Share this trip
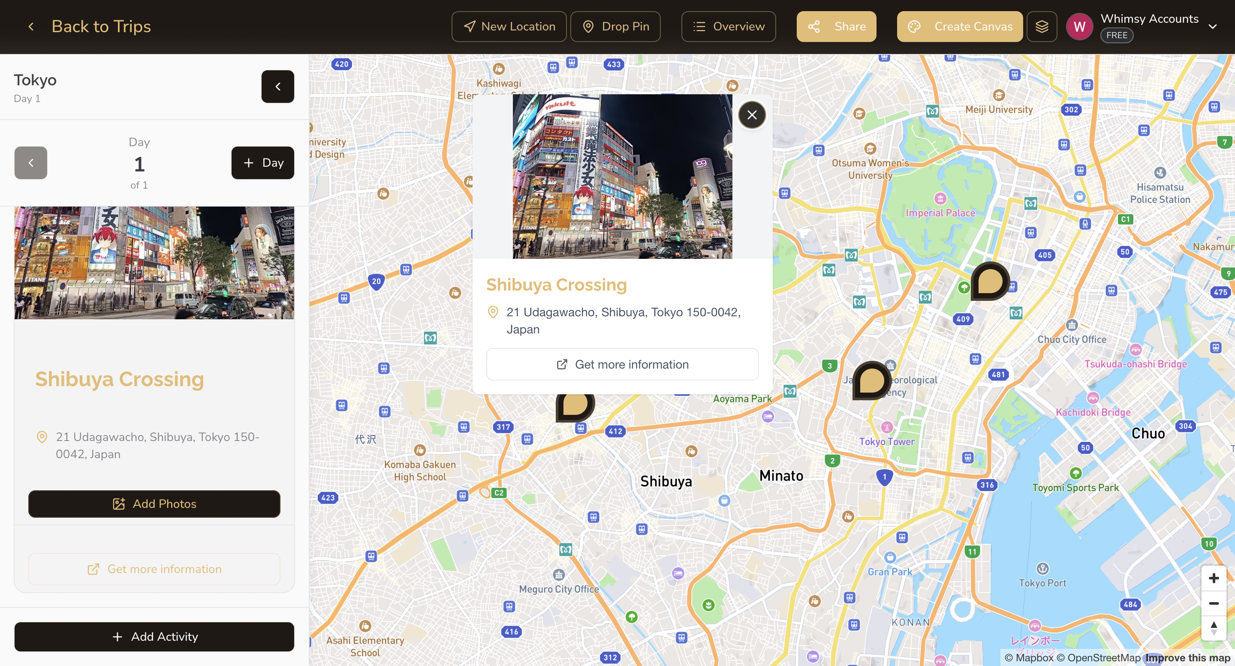Viewport: 1235px width, 666px height. click(x=836, y=26)
